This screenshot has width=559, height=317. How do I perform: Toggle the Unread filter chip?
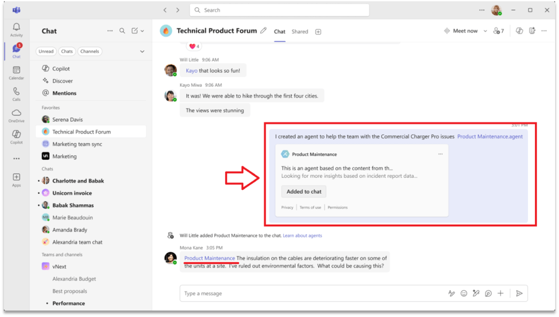coord(46,51)
